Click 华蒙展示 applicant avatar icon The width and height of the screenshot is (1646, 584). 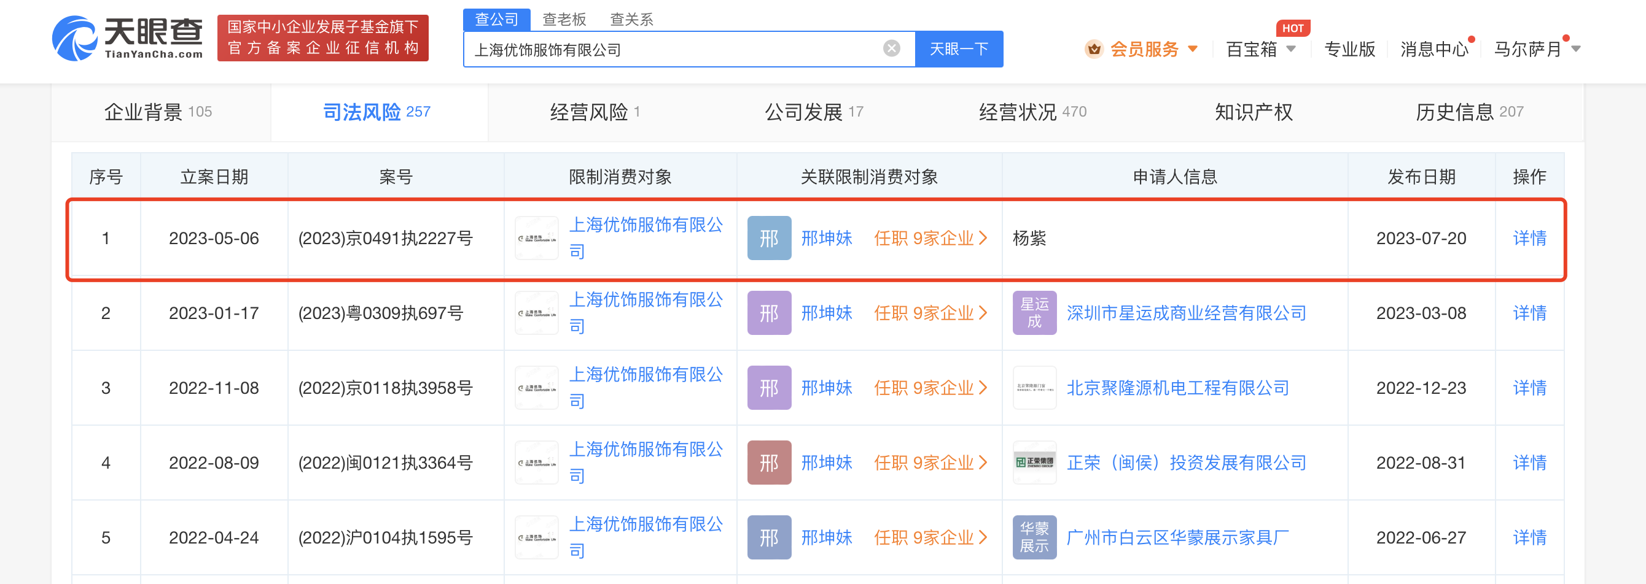[1034, 537]
